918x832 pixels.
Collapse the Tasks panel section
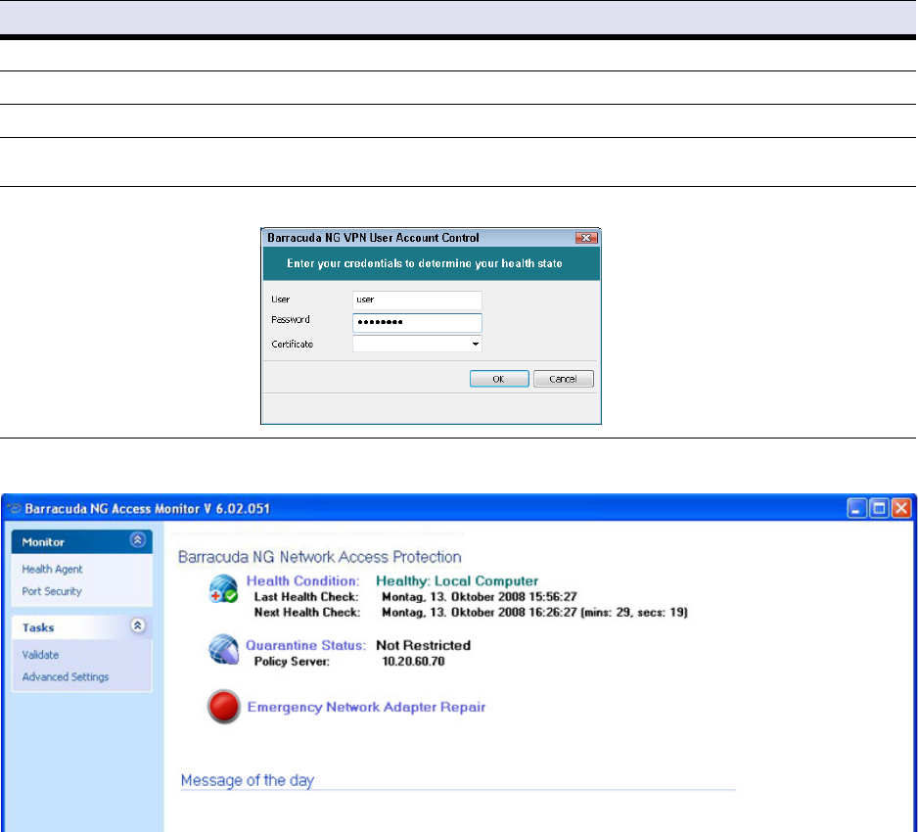pyautogui.click(x=138, y=625)
